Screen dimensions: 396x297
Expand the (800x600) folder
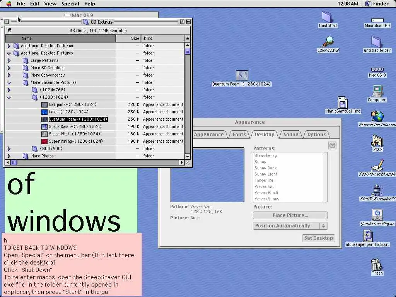pos(9,148)
